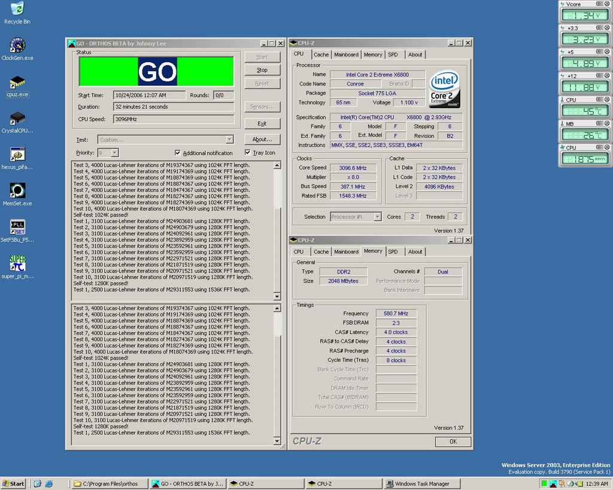Click the ORTHOS taskbar button
This screenshot has height=490, width=613.
[188, 484]
